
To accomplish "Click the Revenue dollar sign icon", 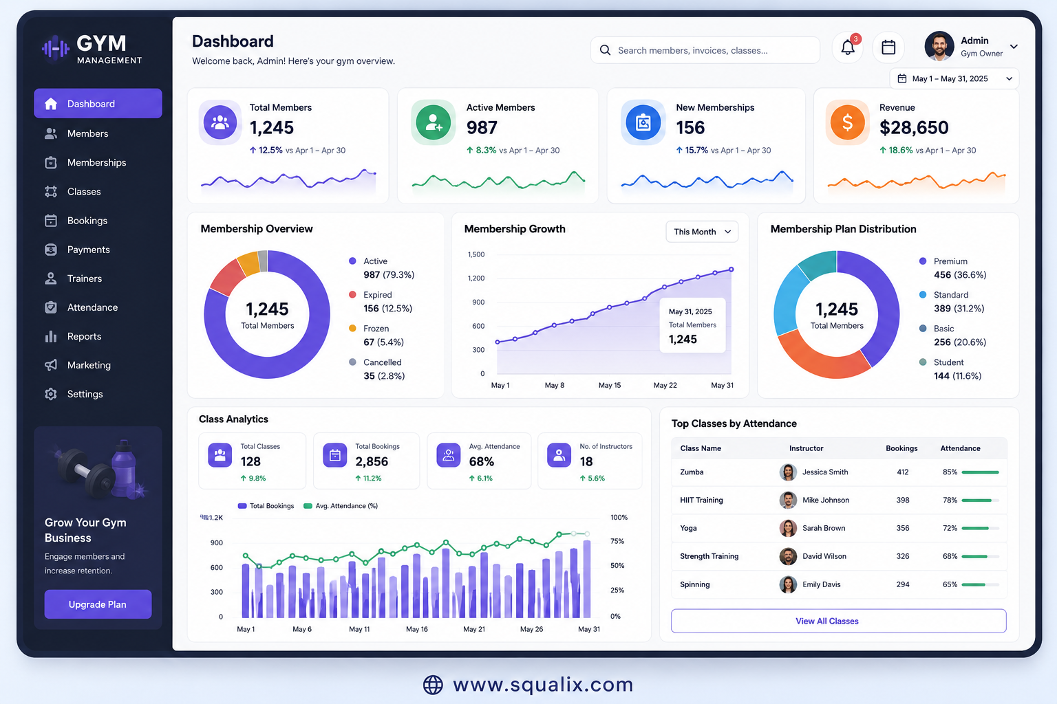I will [x=847, y=122].
